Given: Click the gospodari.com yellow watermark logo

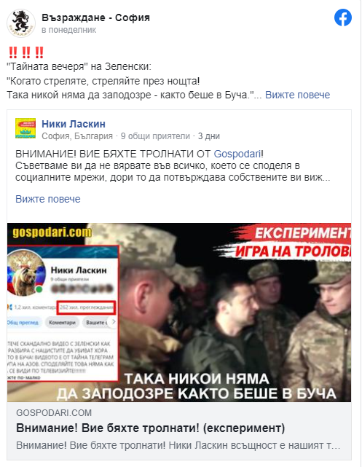Looking at the screenshot, I should point(52,232).
